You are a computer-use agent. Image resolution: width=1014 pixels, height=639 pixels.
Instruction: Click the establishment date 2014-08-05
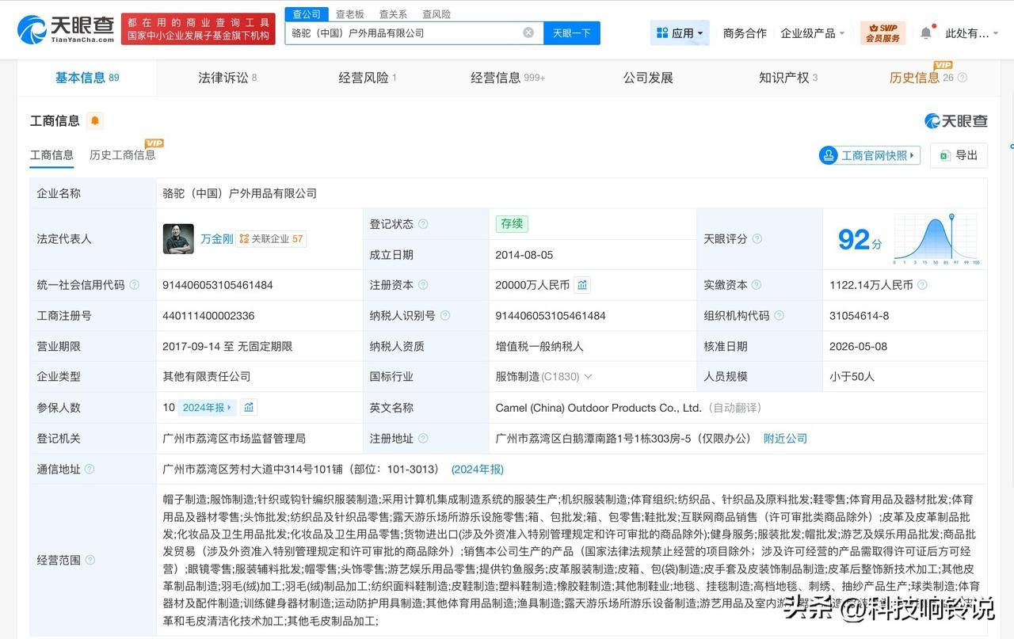(524, 255)
